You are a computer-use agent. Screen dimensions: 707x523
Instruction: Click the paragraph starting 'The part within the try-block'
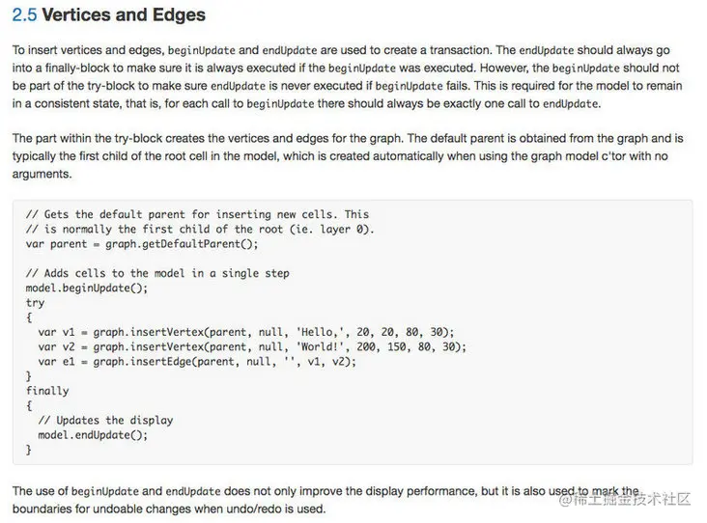(x=347, y=155)
